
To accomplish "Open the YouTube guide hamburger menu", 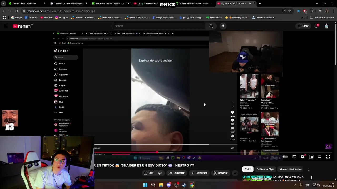I will tap(6, 26).
